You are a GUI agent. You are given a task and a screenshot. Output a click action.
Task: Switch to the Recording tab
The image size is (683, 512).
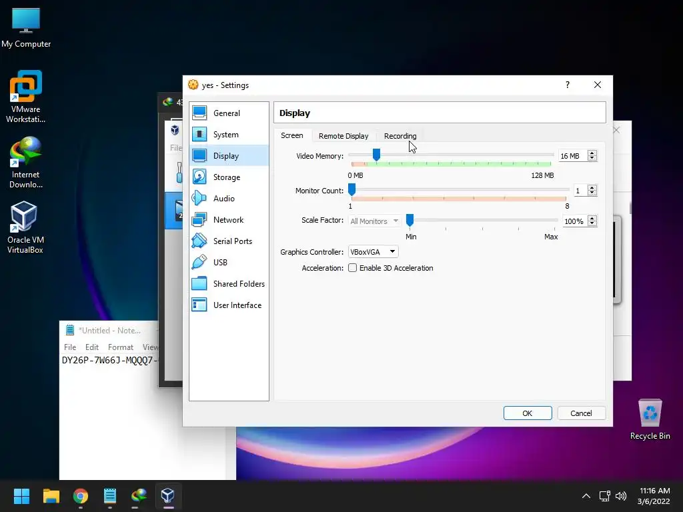(400, 136)
